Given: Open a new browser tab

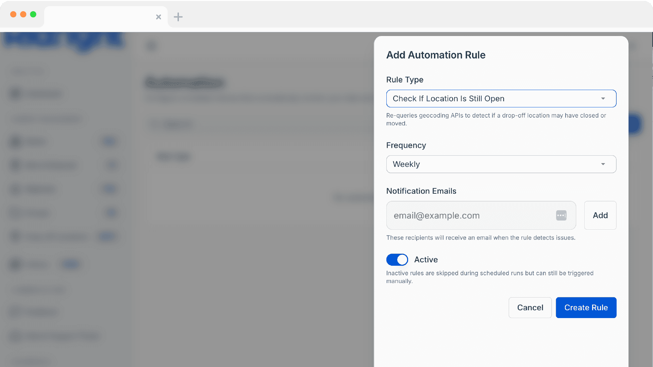Looking at the screenshot, I should pyautogui.click(x=178, y=17).
